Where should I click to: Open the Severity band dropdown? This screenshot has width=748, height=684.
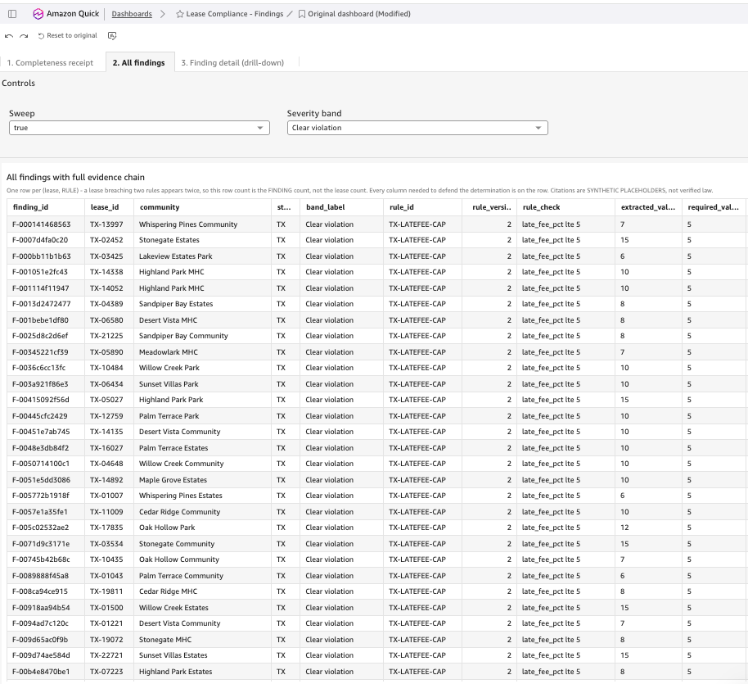[417, 128]
